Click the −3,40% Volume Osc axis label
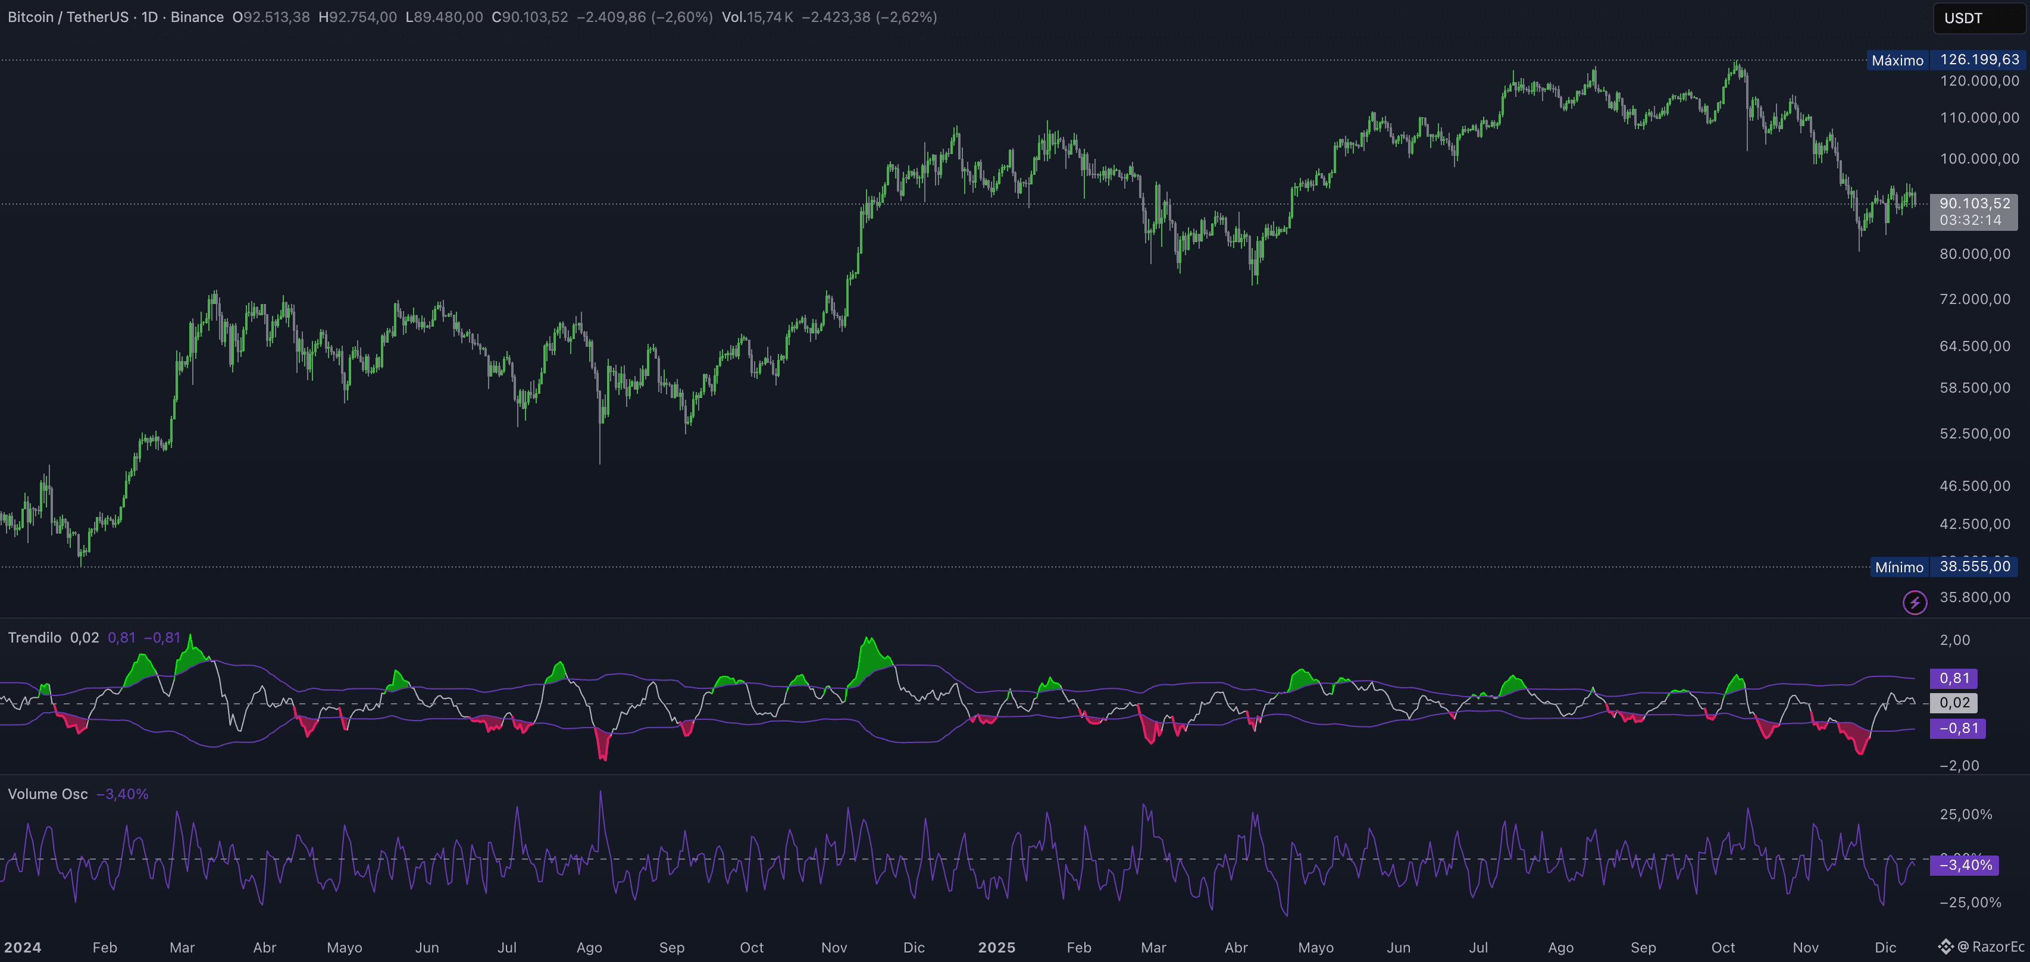 click(1965, 865)
